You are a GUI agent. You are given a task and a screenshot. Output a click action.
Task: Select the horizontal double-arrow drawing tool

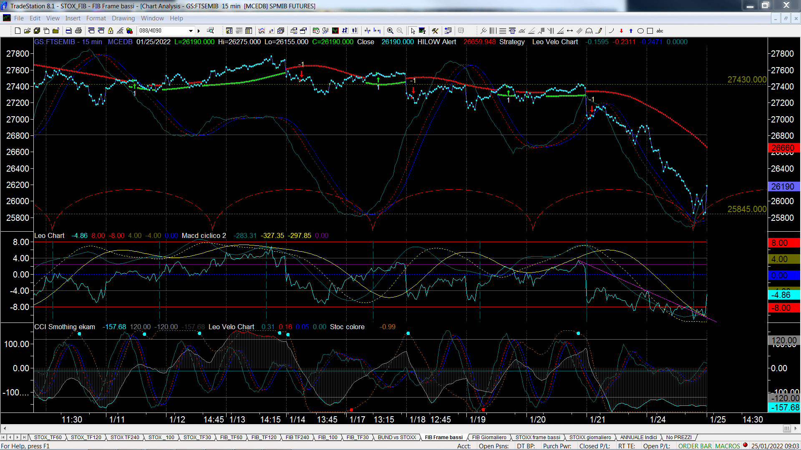(x=570, y=31)
